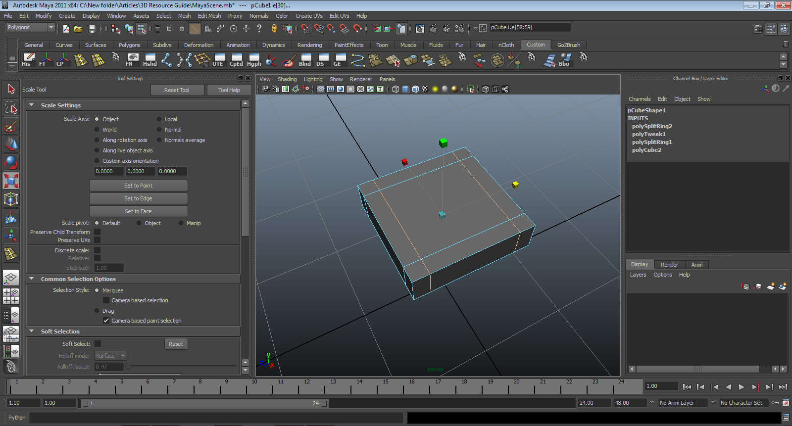Image resolution: width=792 pixels, height=426 pixels.
Task: Collapse the Scale Settings section
Action: [x=32, y=105]
